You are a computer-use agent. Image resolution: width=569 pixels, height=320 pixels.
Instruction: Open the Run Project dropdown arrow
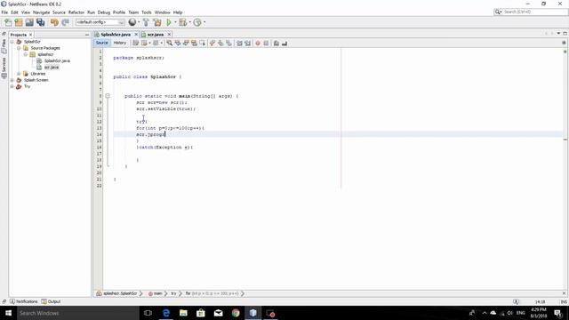175,22
